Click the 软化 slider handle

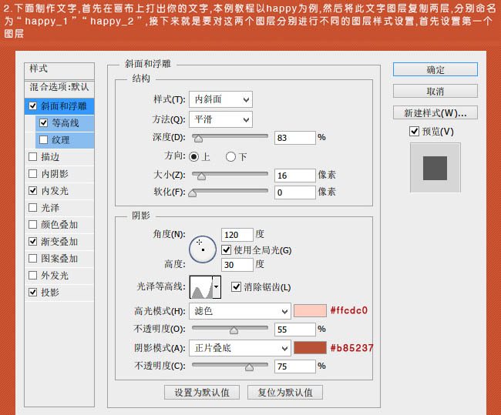pos(193,192)
